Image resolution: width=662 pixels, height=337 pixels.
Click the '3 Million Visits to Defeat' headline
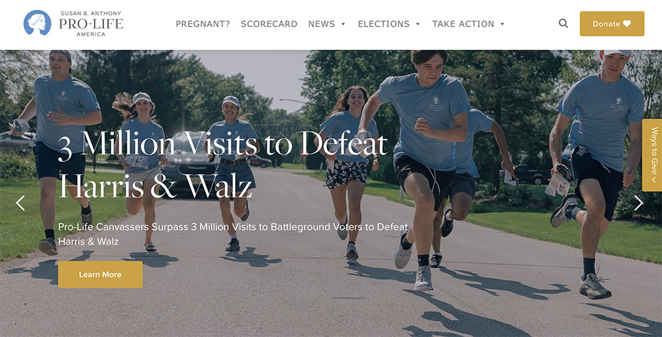(222, 145)
